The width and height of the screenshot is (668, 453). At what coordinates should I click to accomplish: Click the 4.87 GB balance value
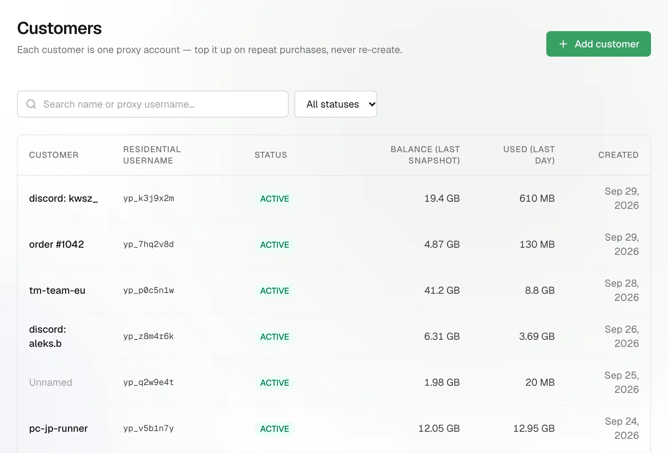pyautogui.click(x=442, y=245)
